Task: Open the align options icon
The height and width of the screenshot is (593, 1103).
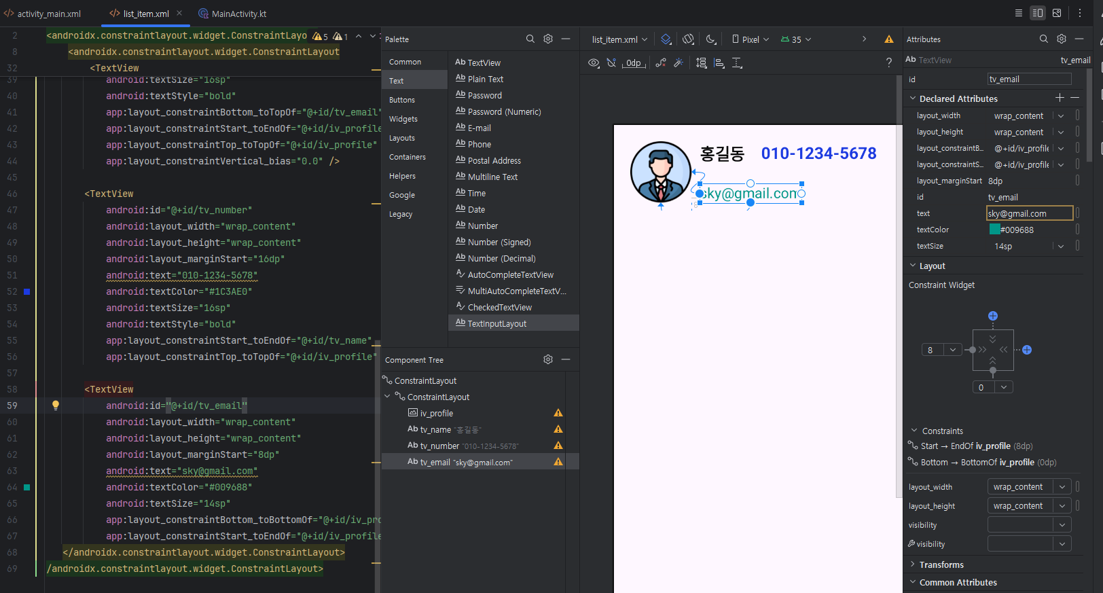Action: (x=719, y=63)
